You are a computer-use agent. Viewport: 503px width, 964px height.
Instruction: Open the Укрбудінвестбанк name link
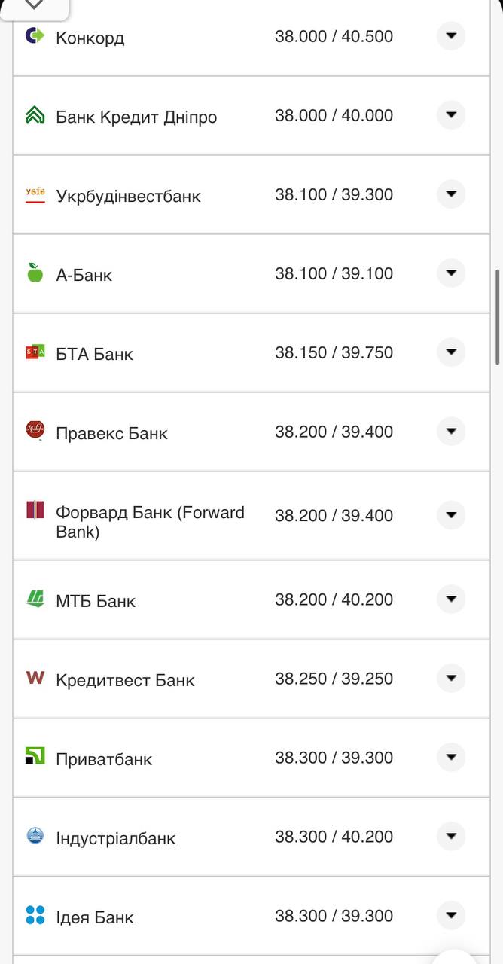(128, 197)
